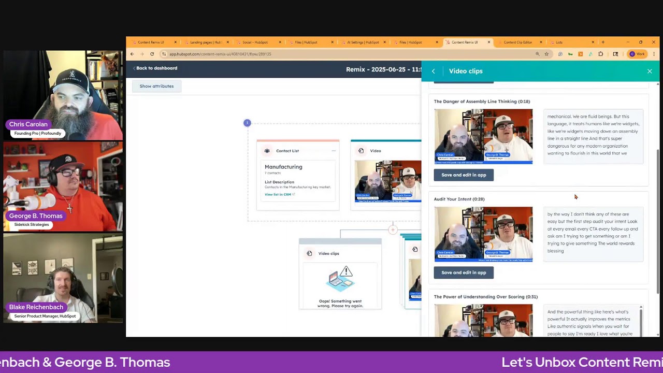
Task: Open the Chrome three-dot menu
Action: click(x=654, y=54)
